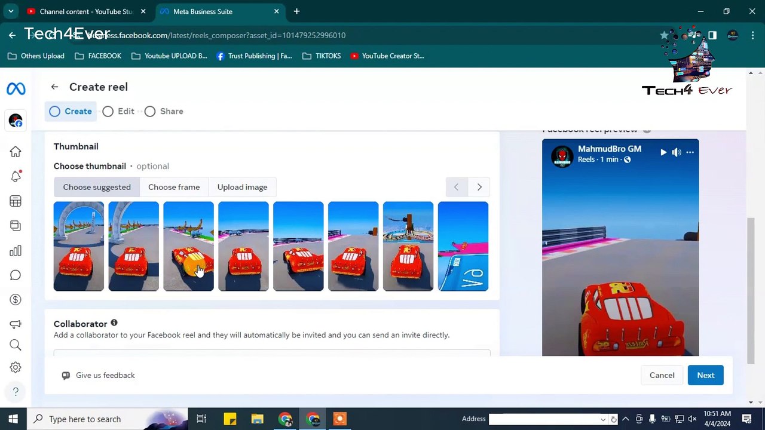Open the Inbox speech bubble icon

pyautogui.click(x=16, y=275)
